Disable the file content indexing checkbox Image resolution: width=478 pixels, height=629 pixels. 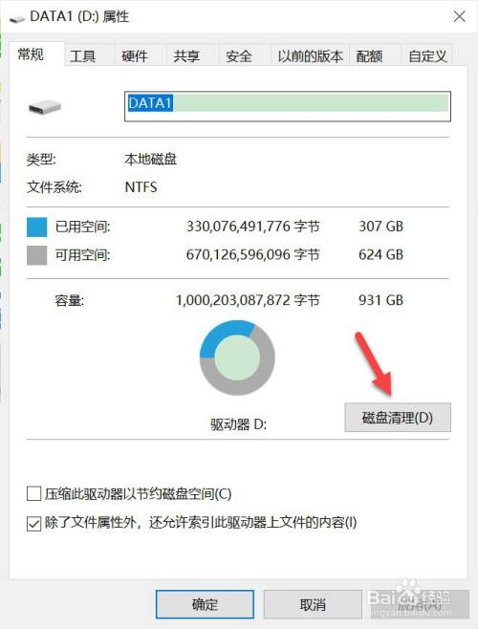33,524
